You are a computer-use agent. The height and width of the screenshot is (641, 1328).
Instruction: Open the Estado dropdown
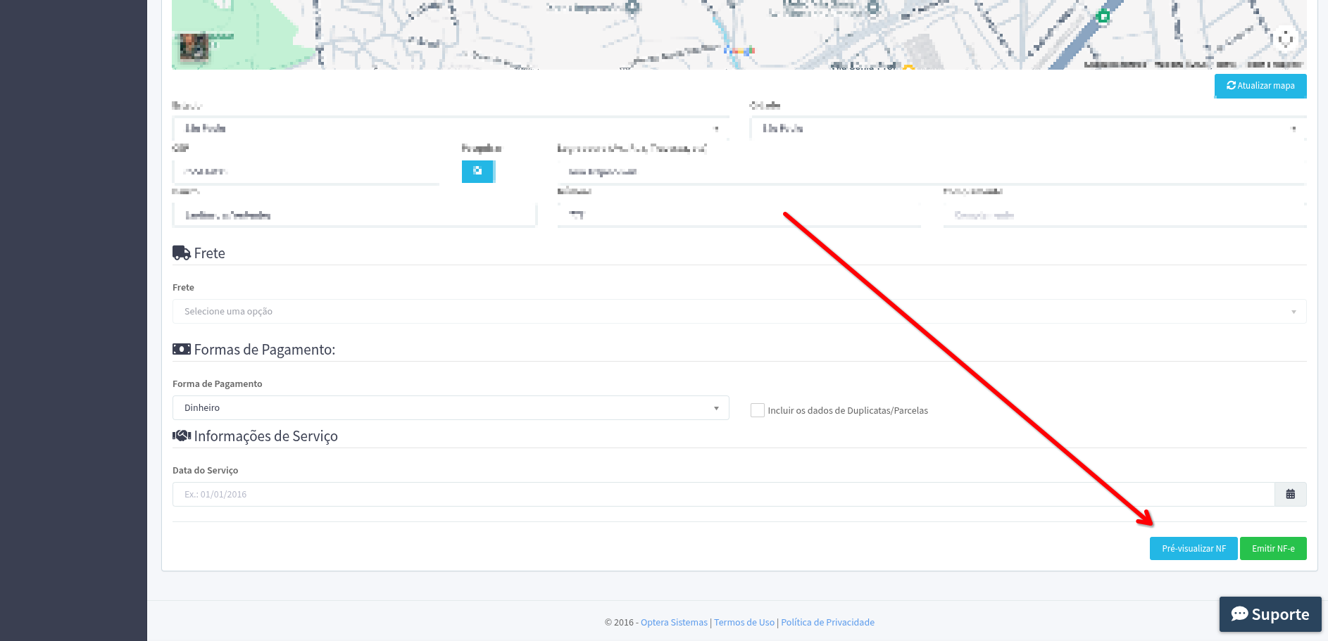pos(450,129)
